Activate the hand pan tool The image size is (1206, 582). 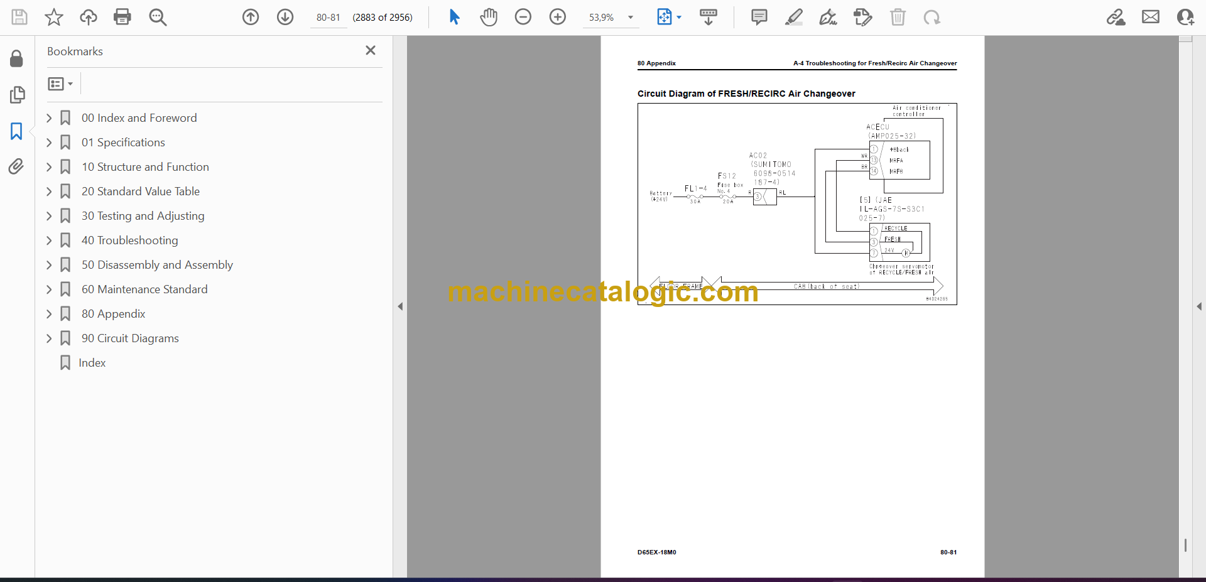pyautogui.click(x=489, y=17)
